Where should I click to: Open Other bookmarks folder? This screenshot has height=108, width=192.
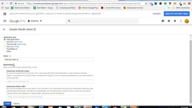181,8
